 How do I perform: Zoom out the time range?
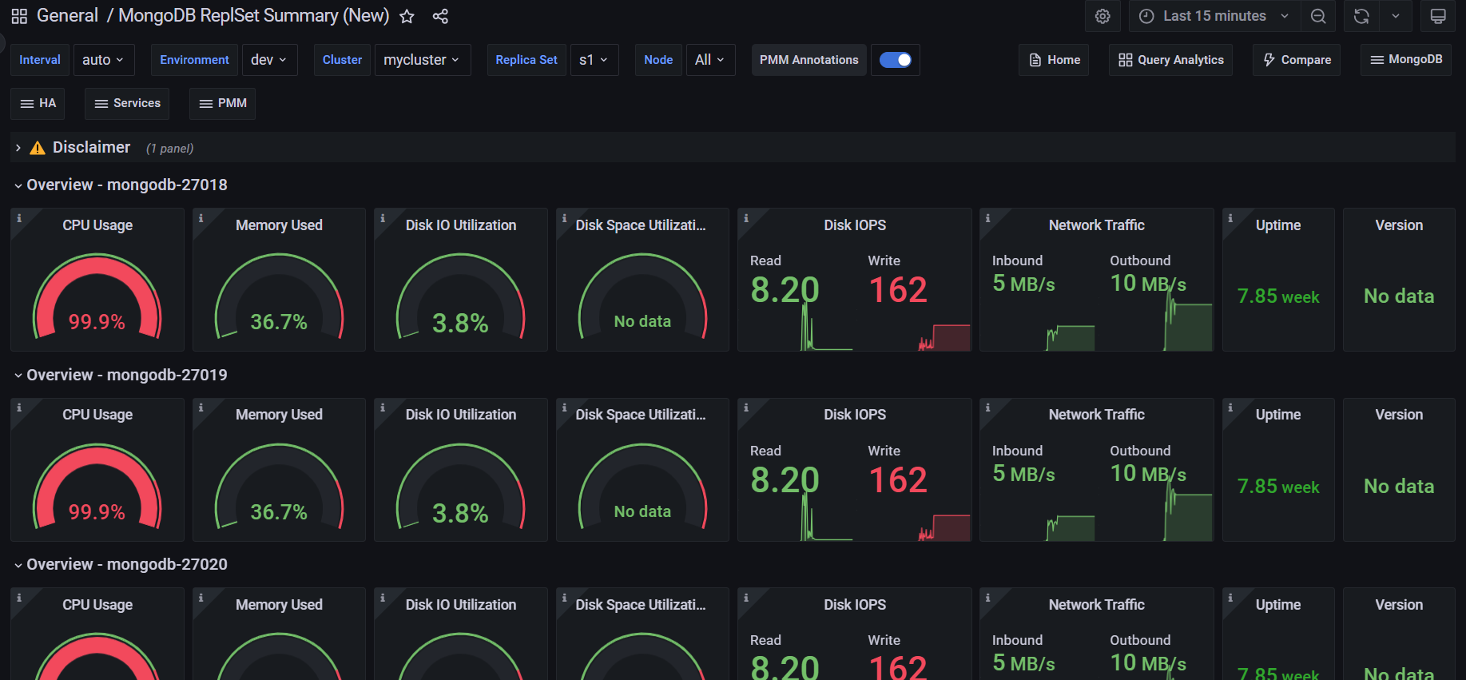tap(1318, 17)
